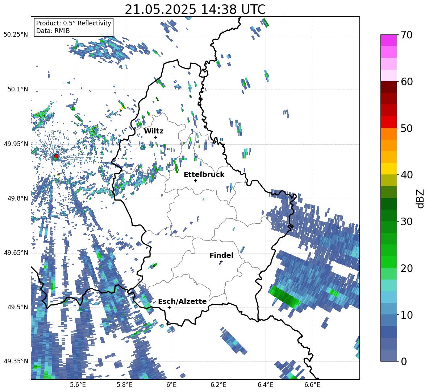Click the colorbar tick label 10

(x=407, y=315)
